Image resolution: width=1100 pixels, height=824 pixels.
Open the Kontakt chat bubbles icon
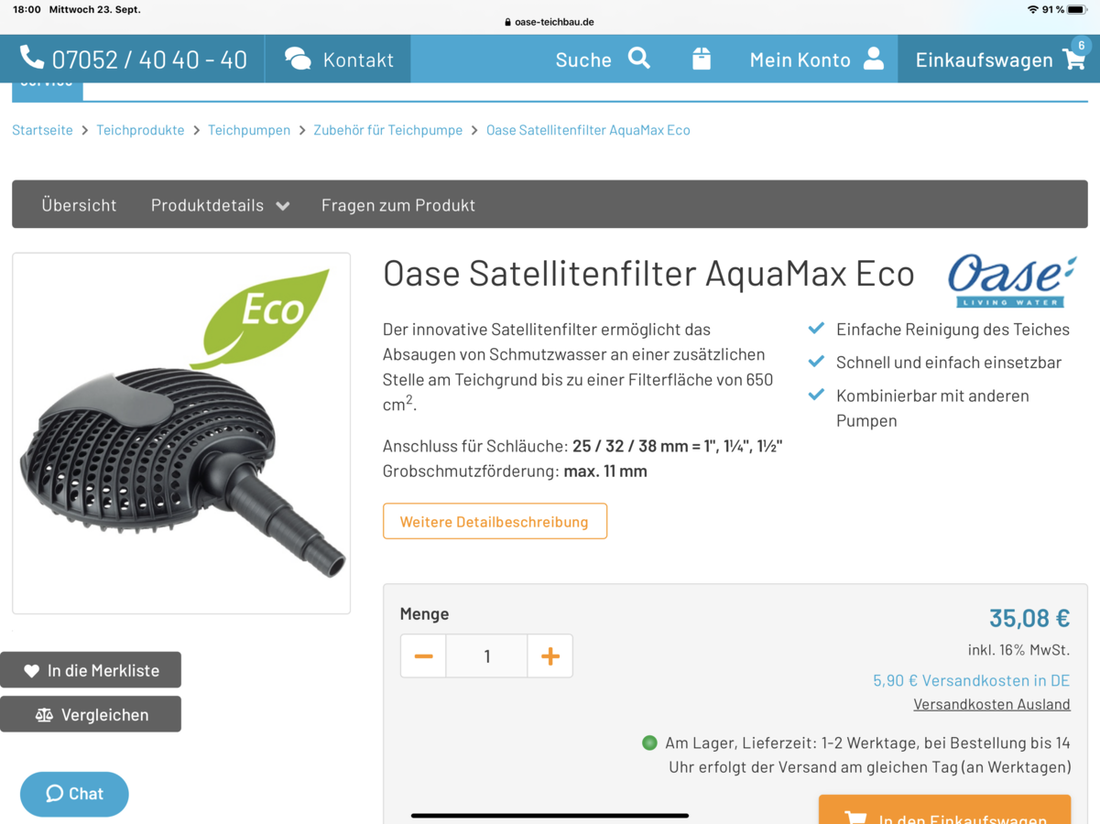click(298, 59)
